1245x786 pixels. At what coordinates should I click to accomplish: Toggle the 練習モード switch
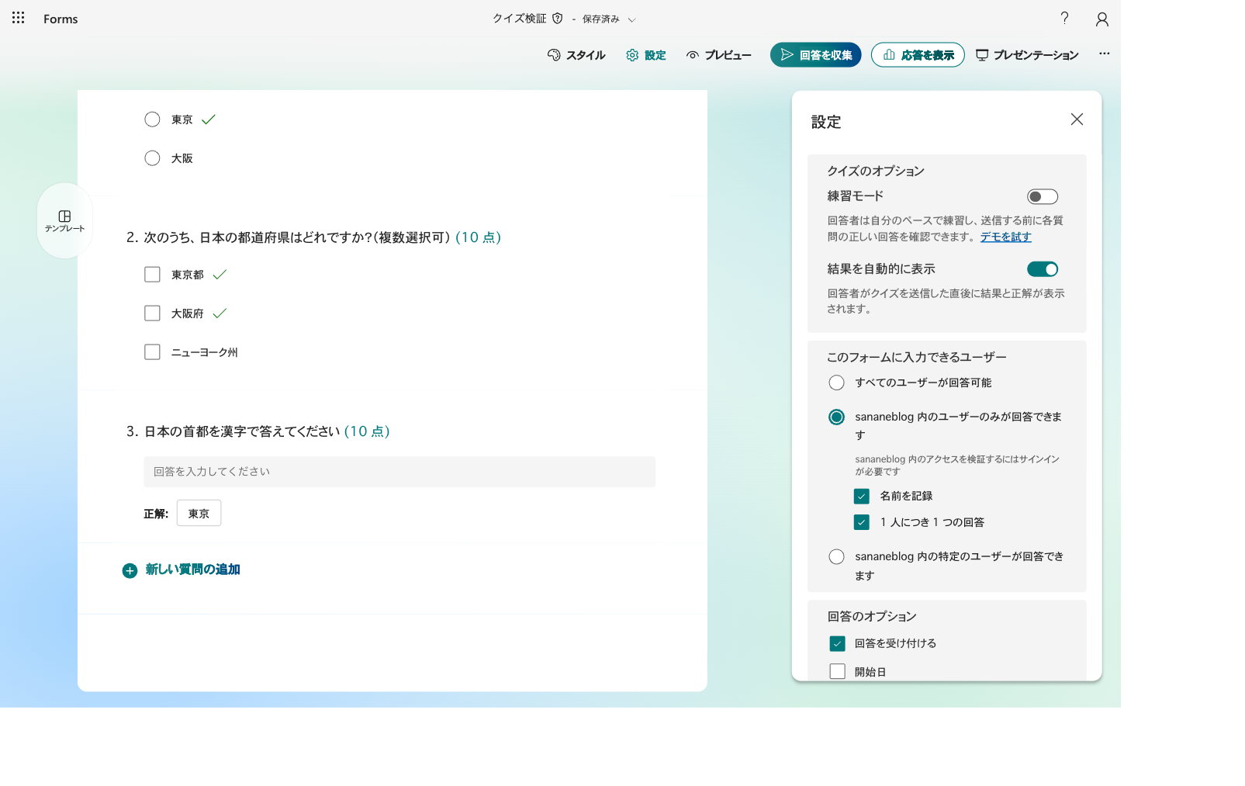(x=1043, y=196)
